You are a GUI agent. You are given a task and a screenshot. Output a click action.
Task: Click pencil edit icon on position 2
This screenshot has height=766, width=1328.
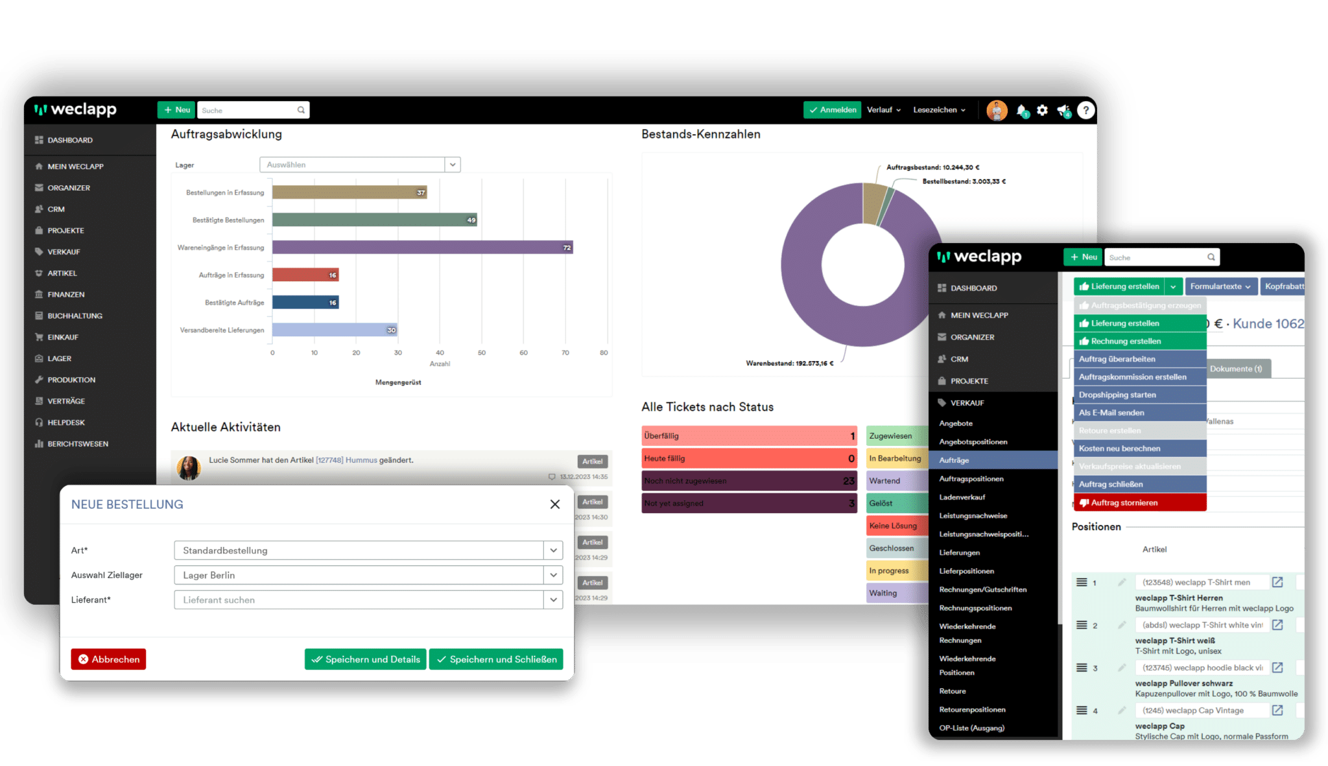tap(1122, 625)
